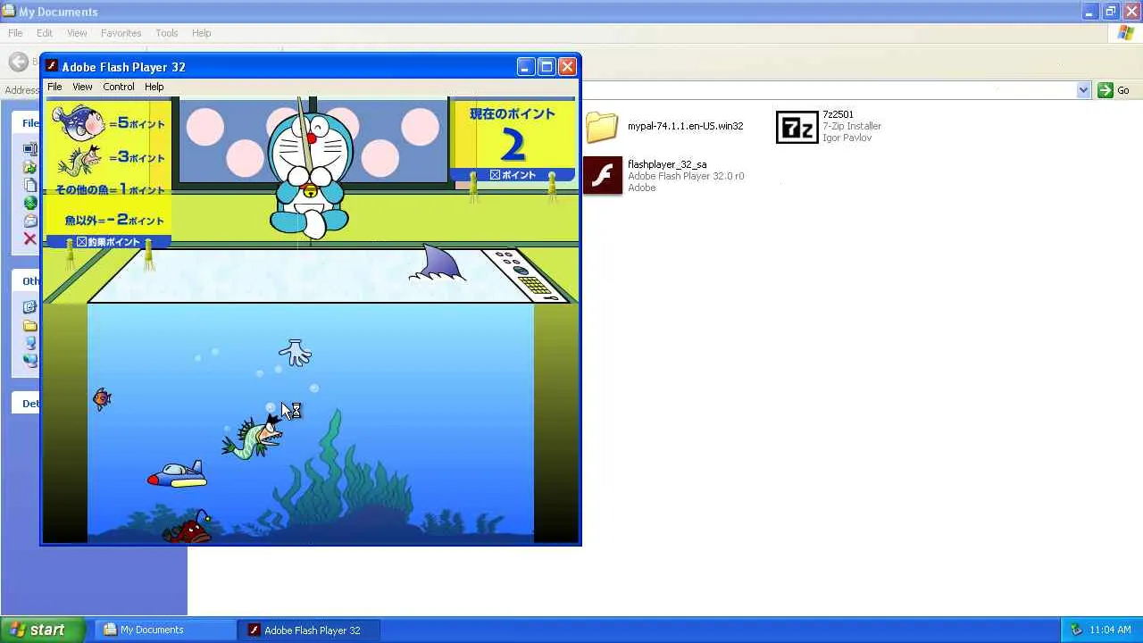
Task: Open the Edit menu in My Documents
Action: pos(45,33)
